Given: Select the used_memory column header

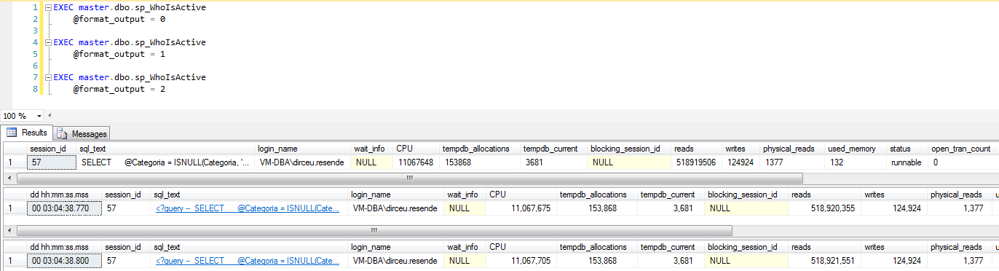Looking at the screenshot, I should click(x=855, y=149).
